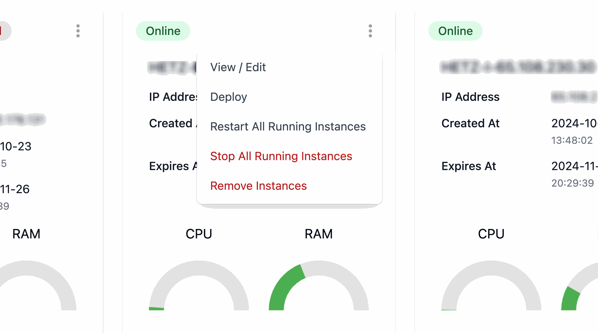Click the IP Address label on right card

(470, 97)
